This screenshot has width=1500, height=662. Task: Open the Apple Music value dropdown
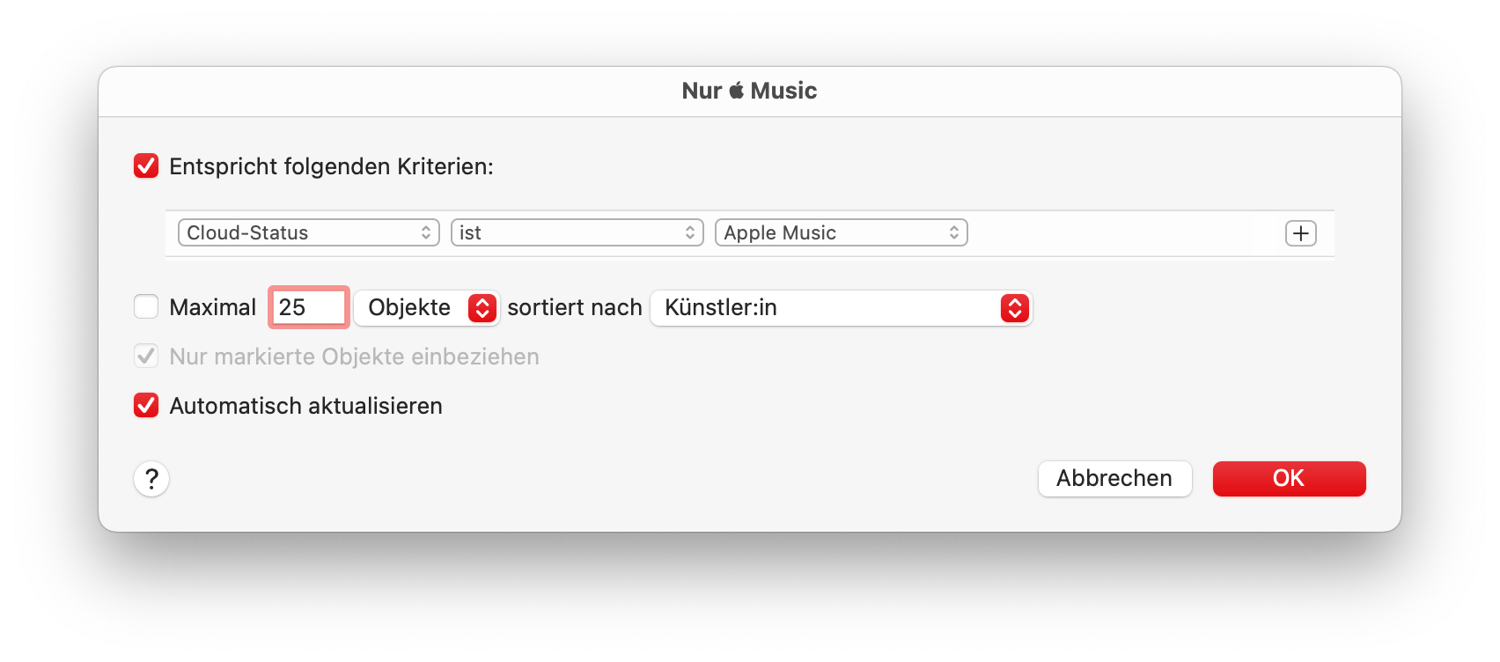pyautogui.click(x=841, y=233)
